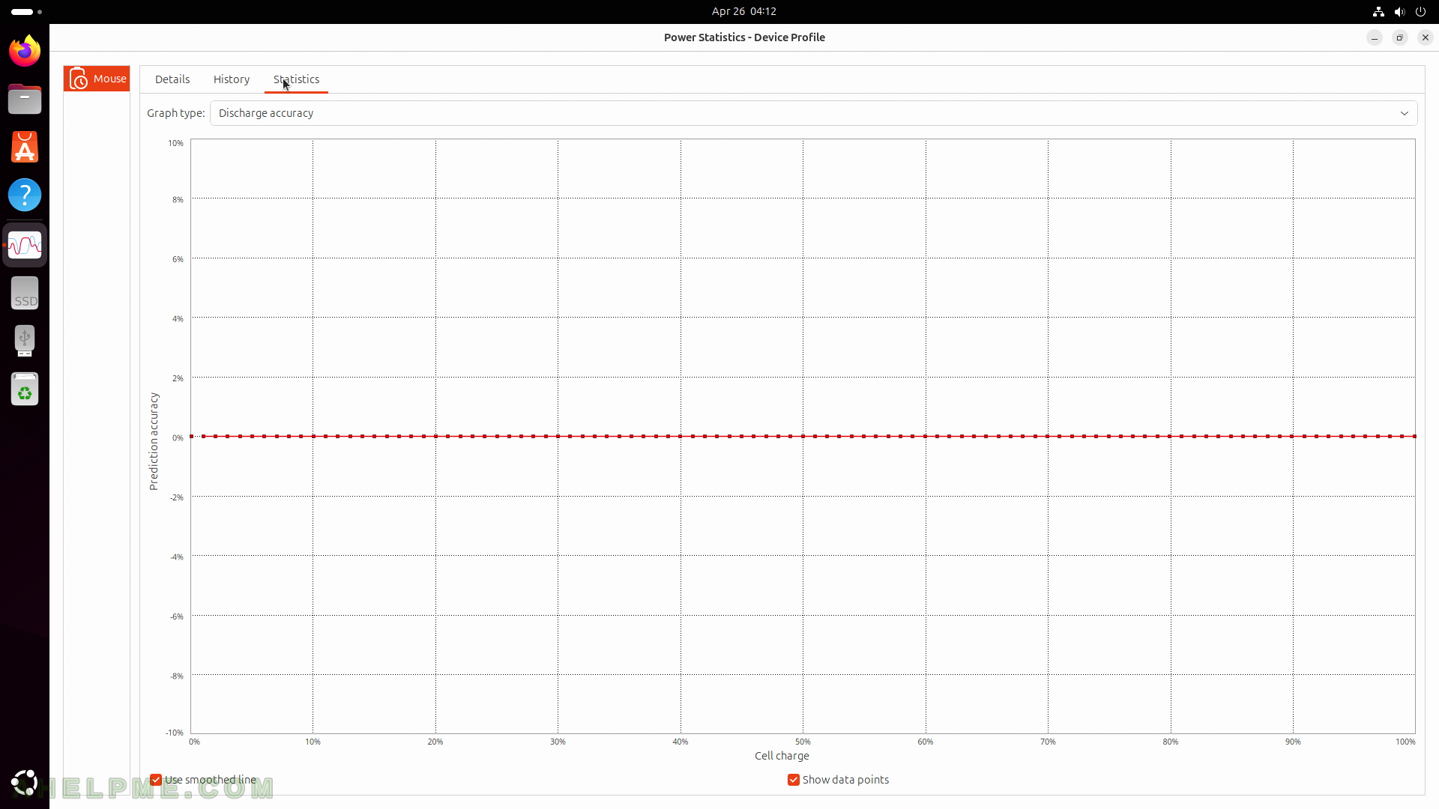This screenshot has height=809, width=1439.
Task: Switch to the Details tab
Action: (172, 79)
